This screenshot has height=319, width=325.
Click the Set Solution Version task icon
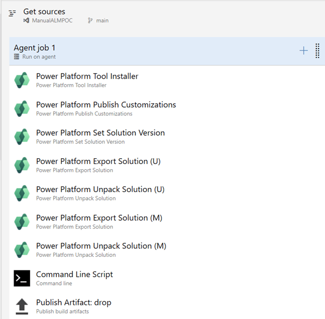(22, 137)
